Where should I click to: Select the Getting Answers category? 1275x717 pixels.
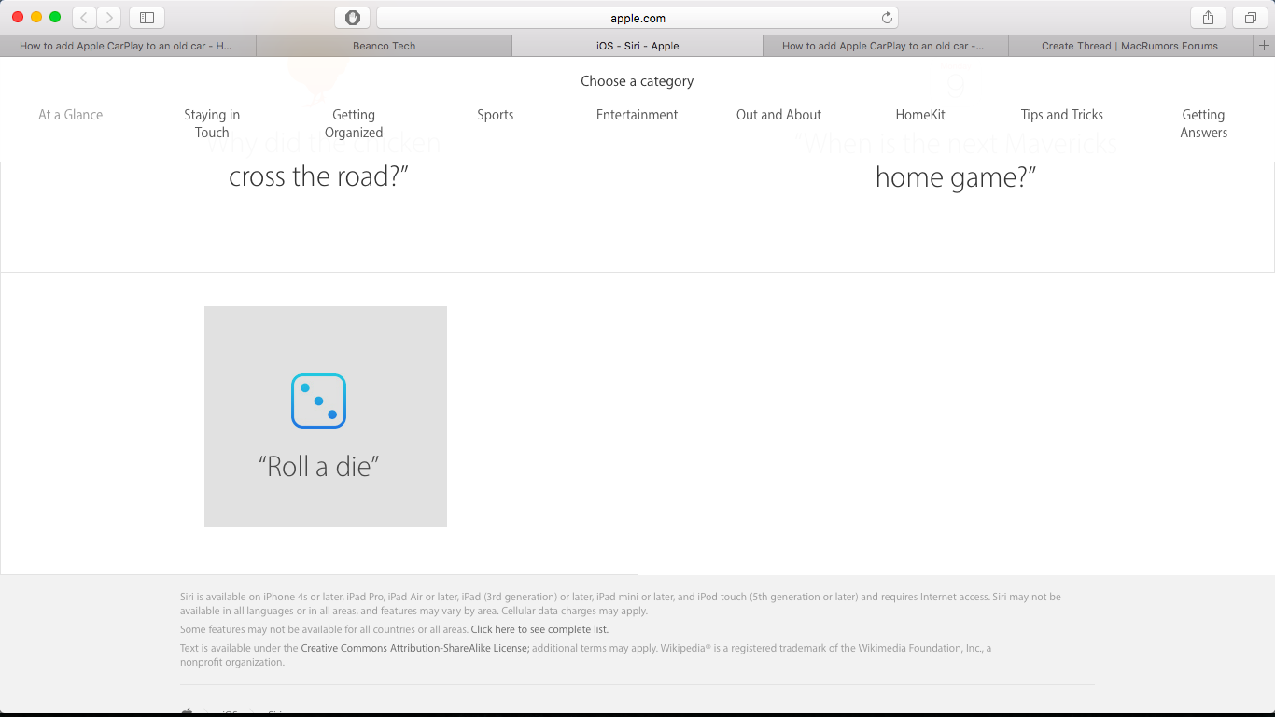point(1204,123)
